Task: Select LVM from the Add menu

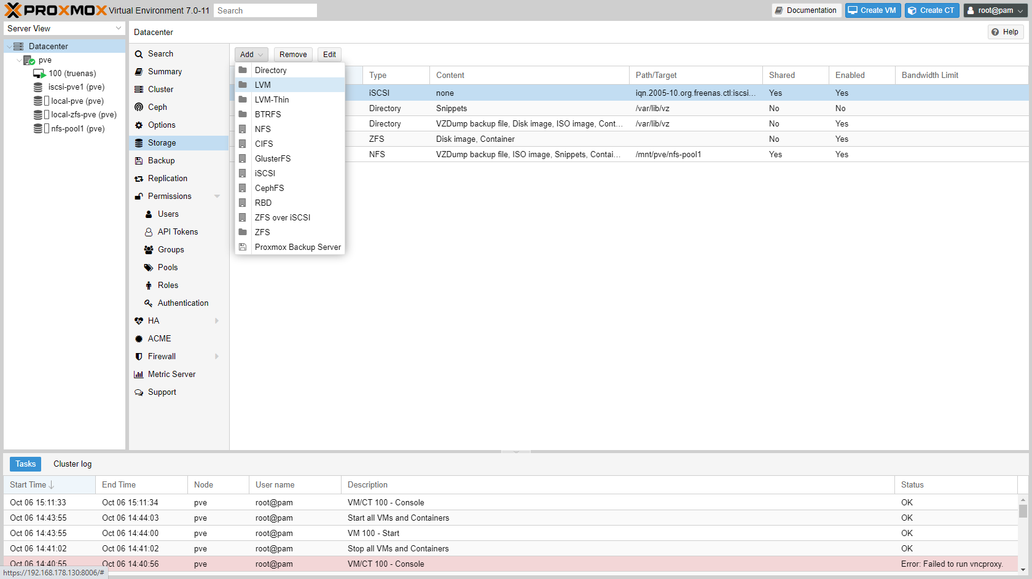Action: (290, 85)
